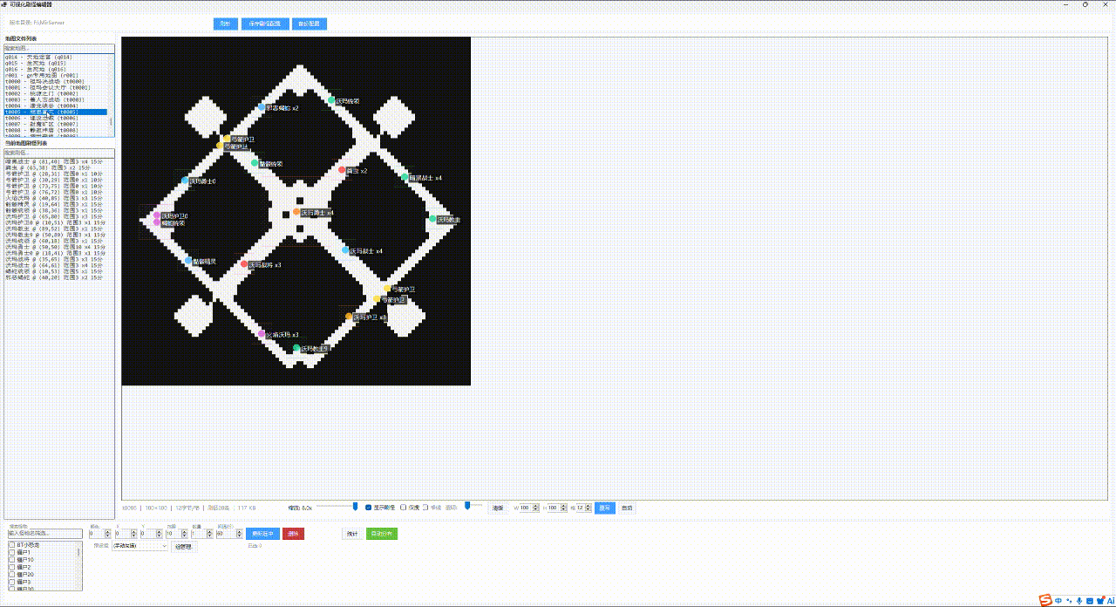Viewport: 1116px width, 607px height.
Task: Click the green 沃玛教主9 bottom marker
Action: (x=296, y=348)
